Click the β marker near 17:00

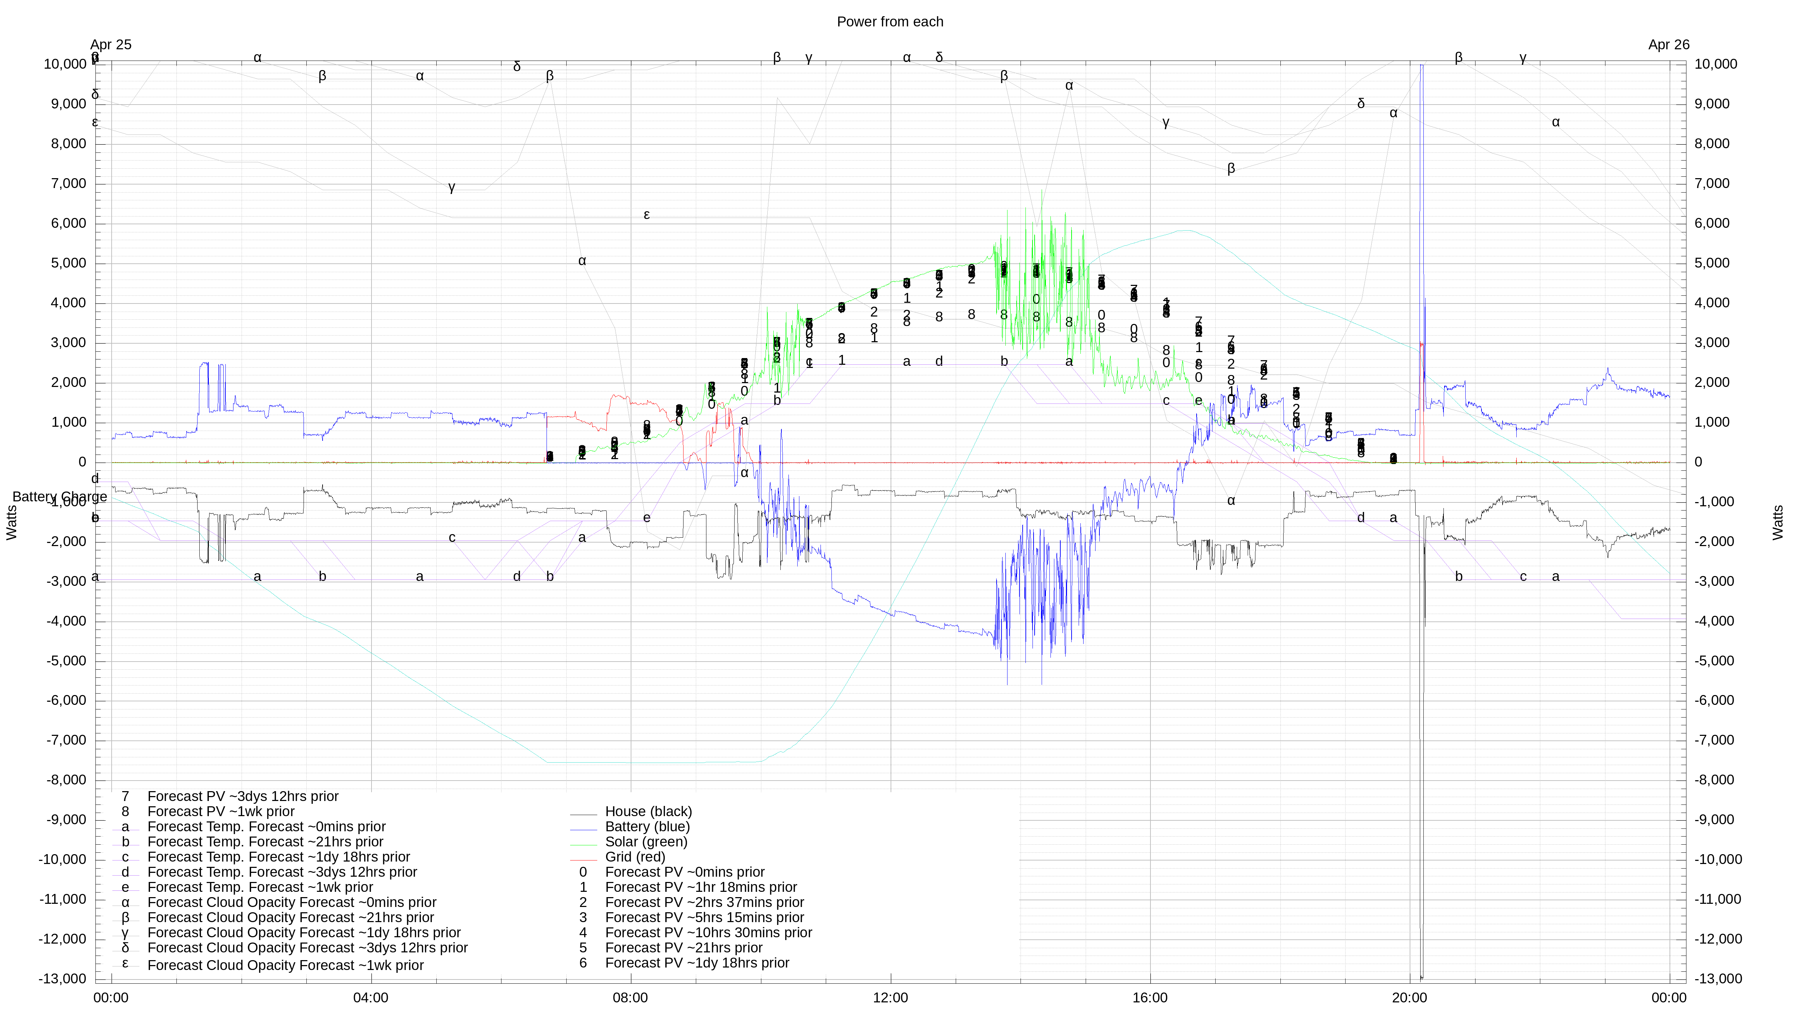coord(1230,168)
